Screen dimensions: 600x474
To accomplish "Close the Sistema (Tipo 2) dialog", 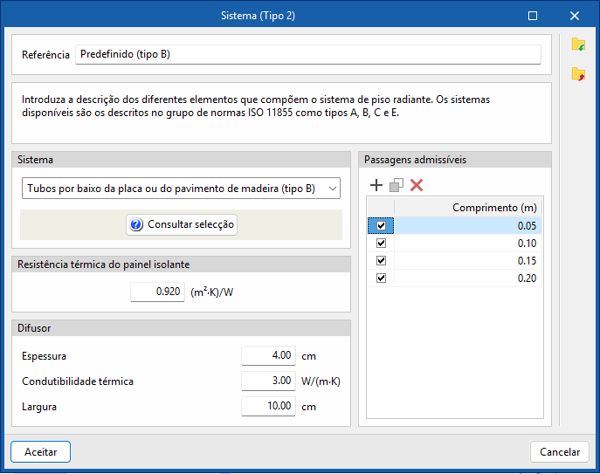I will click(575, 16).
